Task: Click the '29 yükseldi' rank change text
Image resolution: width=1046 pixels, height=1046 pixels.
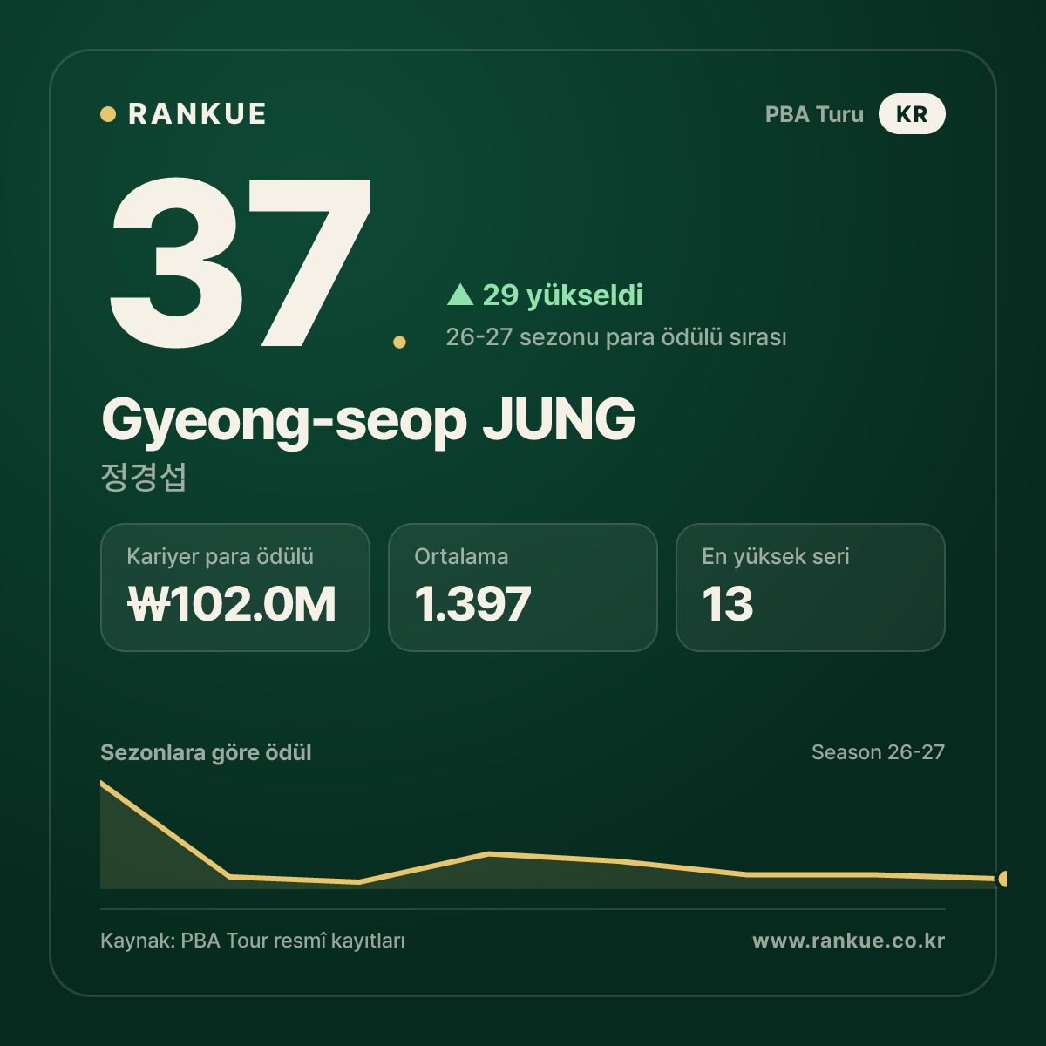Action: pos(562,295)
